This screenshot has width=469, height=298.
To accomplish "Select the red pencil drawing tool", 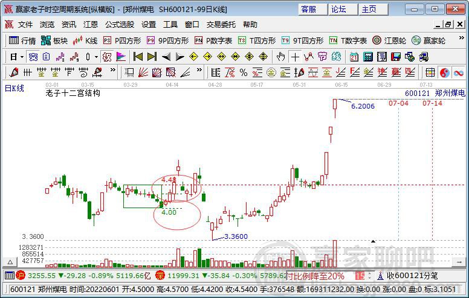I will pos(13,72).
